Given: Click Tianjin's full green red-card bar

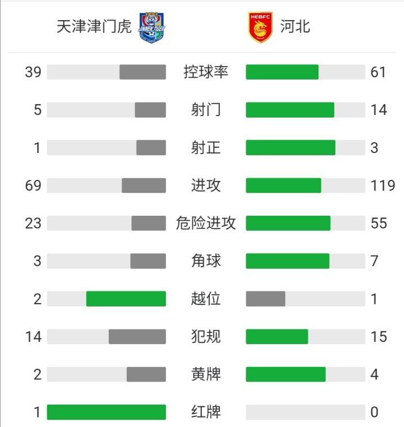Looking at the screenshot, I should [106, 412].
